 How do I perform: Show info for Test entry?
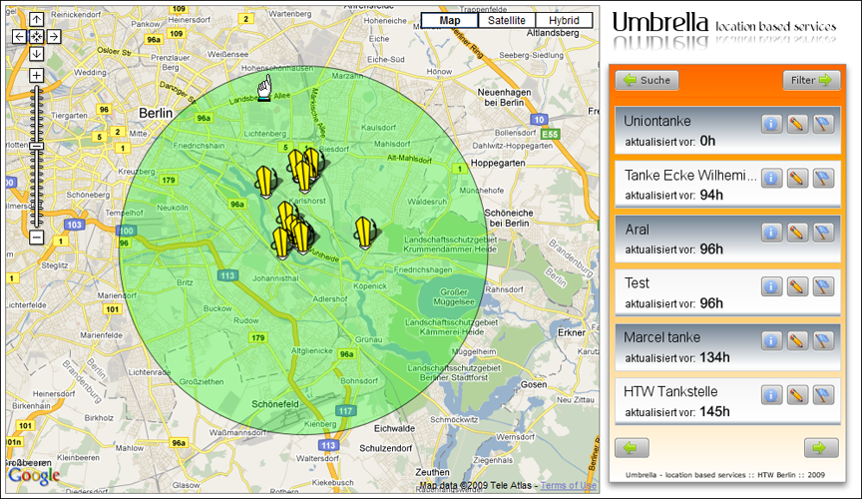click(771, 286)
